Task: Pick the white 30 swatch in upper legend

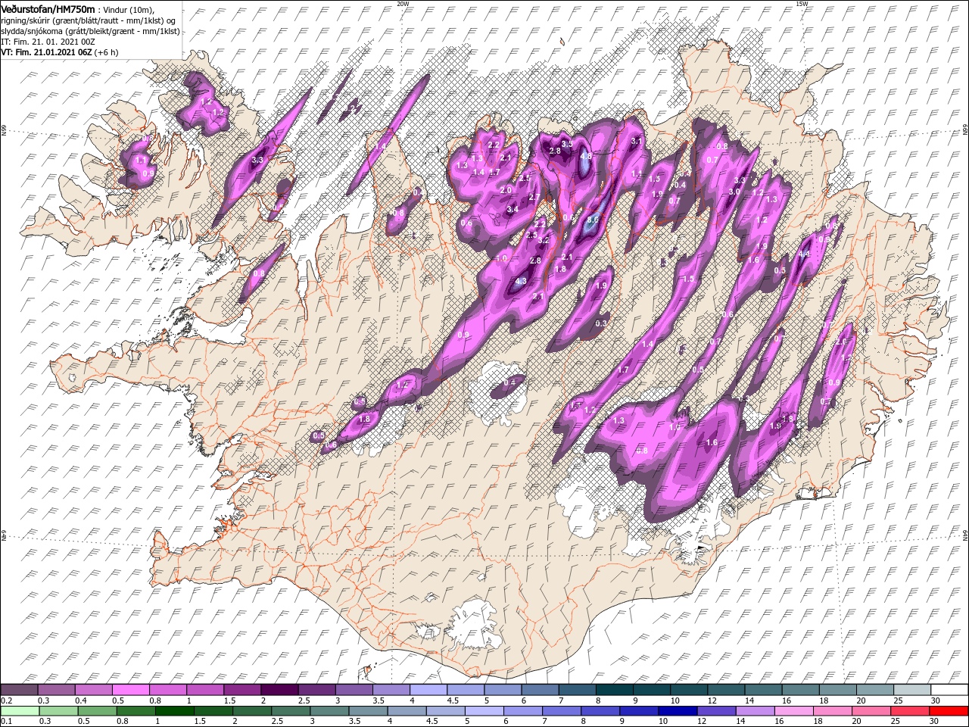Action: (x=949, y=689)
